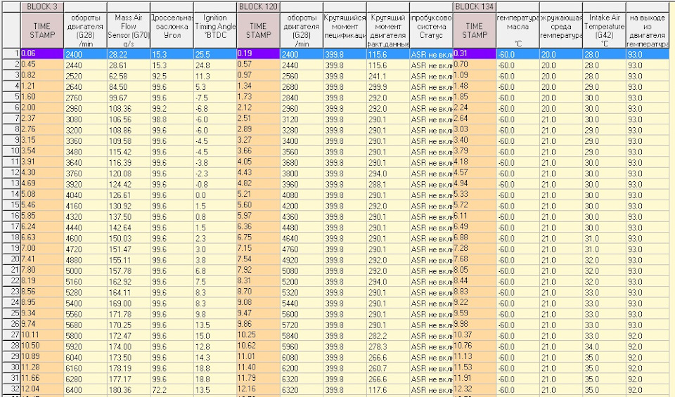Click the Дроссельная заслонка column header
Screen dimensions: 675x397
tap(172, 30)
